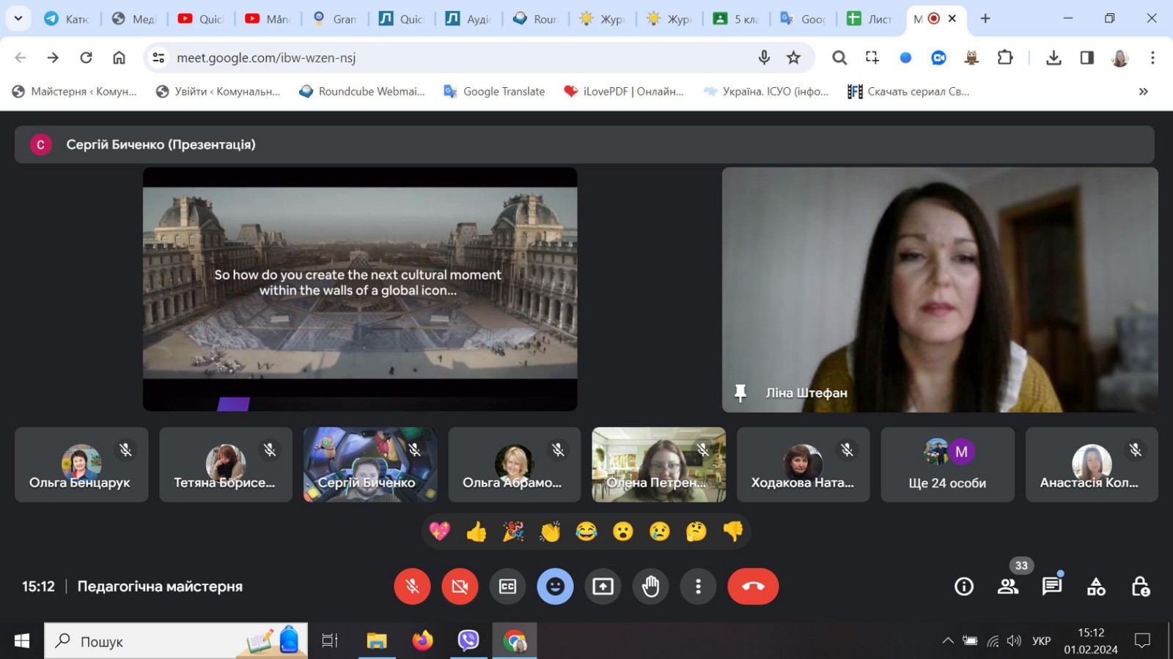This screenshot has width=1173, height=659.
Task: Click the Ще 24 особи participant tile
Action: (x=947, y=465)
